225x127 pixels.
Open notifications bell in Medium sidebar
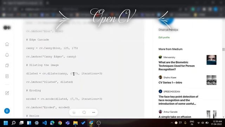click(x=7, y=55)
